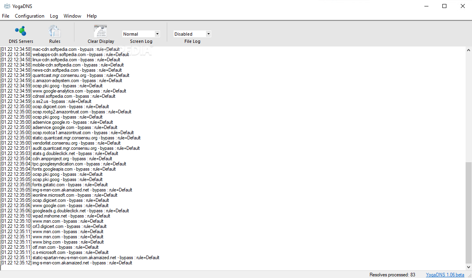The width and height of the screenshot is (472, 278).
Task: Click the Screen Log label
Action: tap(141, 41)
